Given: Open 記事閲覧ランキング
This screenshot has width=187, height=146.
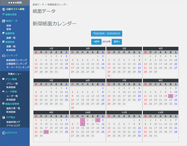Looking at the screenshot, I should tap(17, 64).
